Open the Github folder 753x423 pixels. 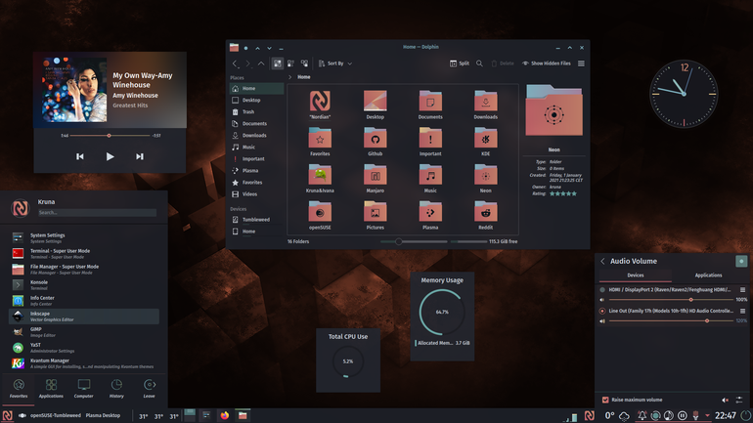376,143
